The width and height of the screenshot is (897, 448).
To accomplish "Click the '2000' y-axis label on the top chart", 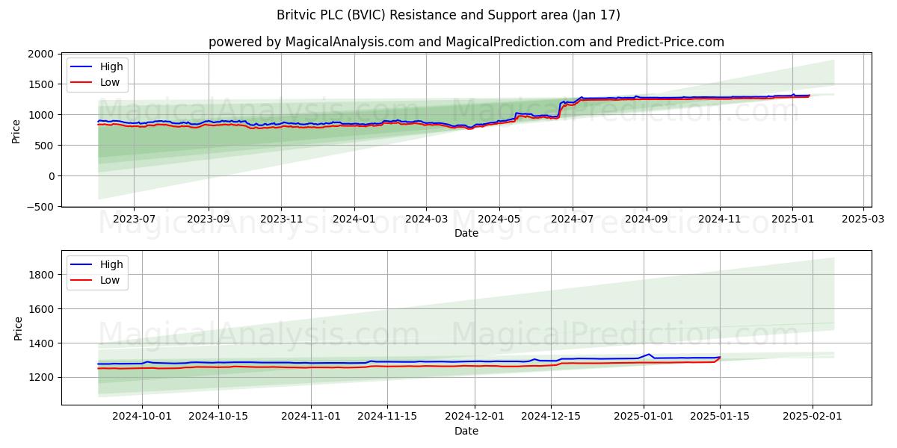I will click(x=42, y=54).
